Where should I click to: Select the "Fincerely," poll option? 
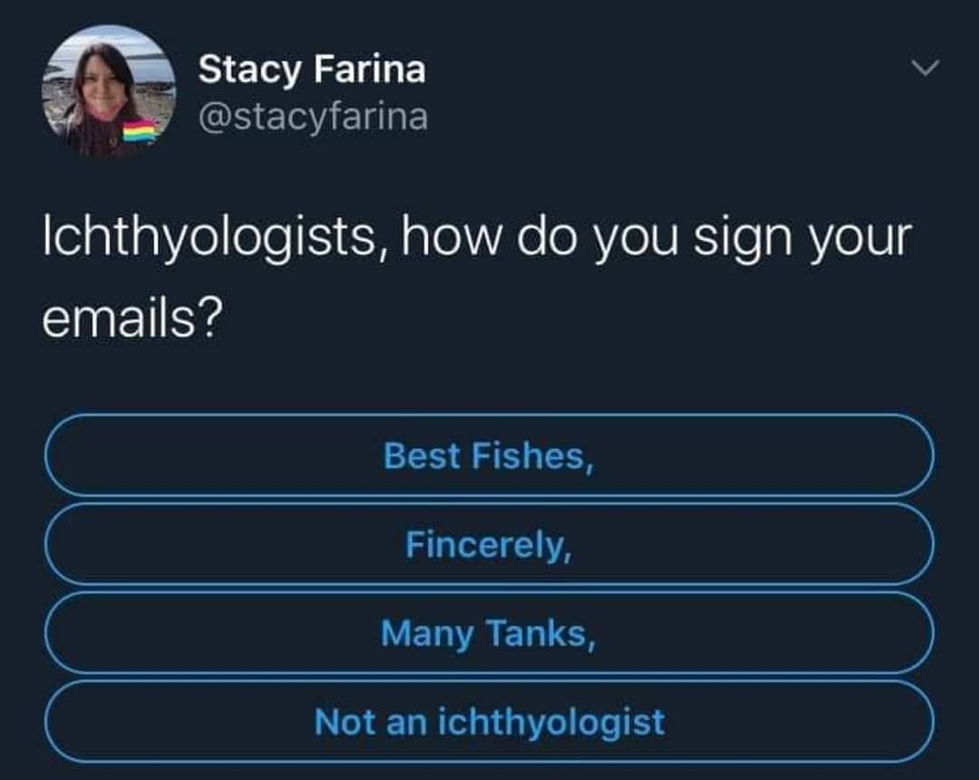pos(489,544)
